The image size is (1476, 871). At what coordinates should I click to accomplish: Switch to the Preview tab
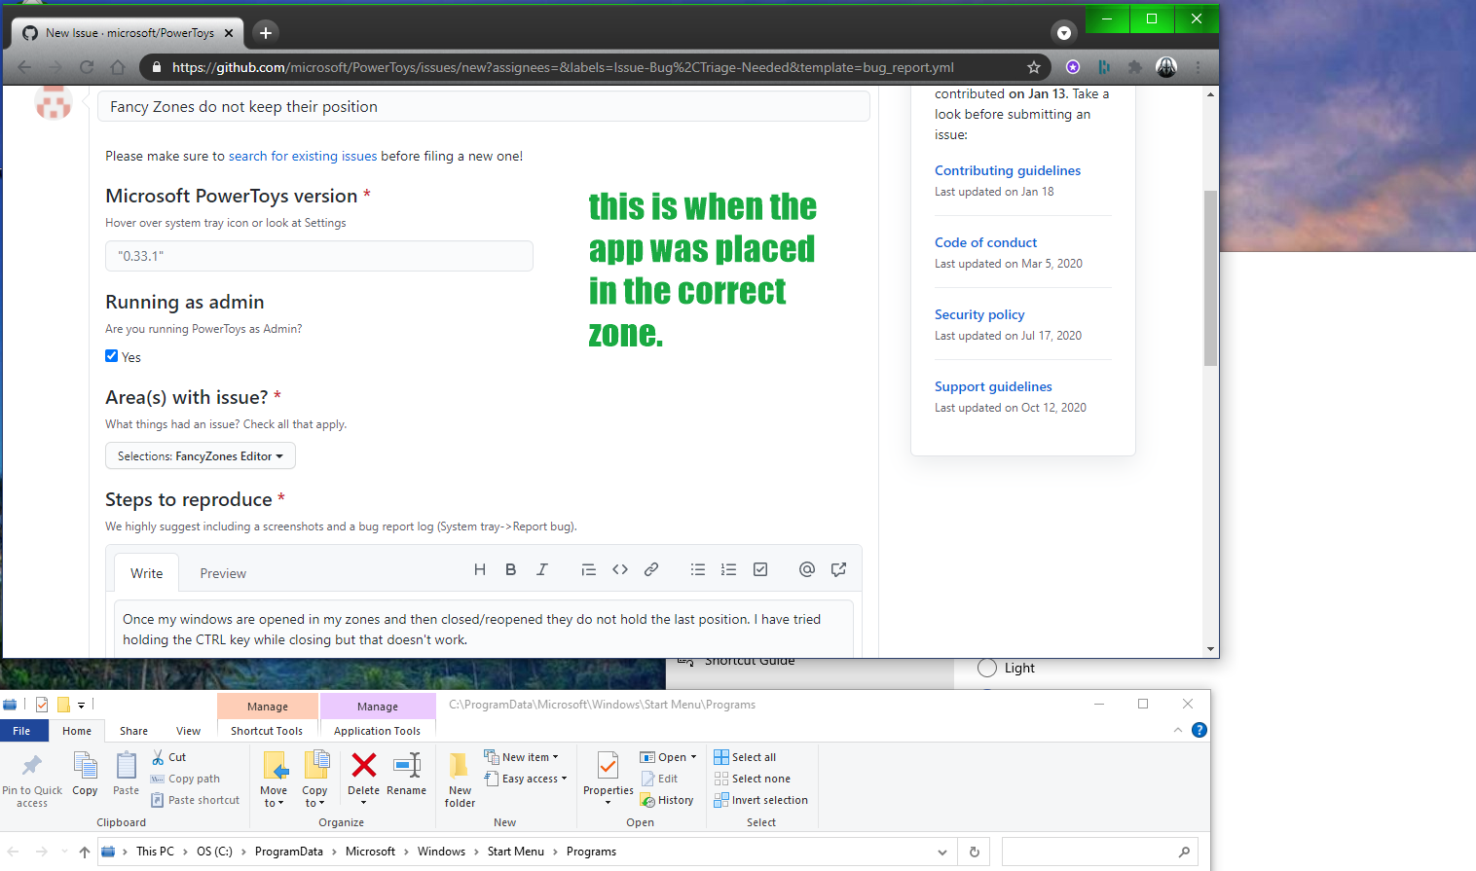coord(222,573)
